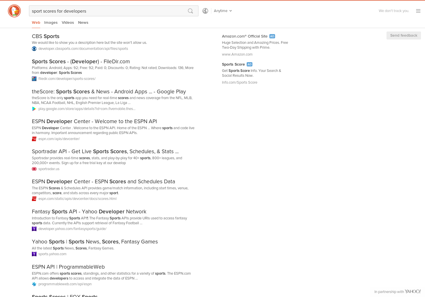Click developer.cbssports.com URL link
The image size is (425, 297).
(x=83, y=49)
